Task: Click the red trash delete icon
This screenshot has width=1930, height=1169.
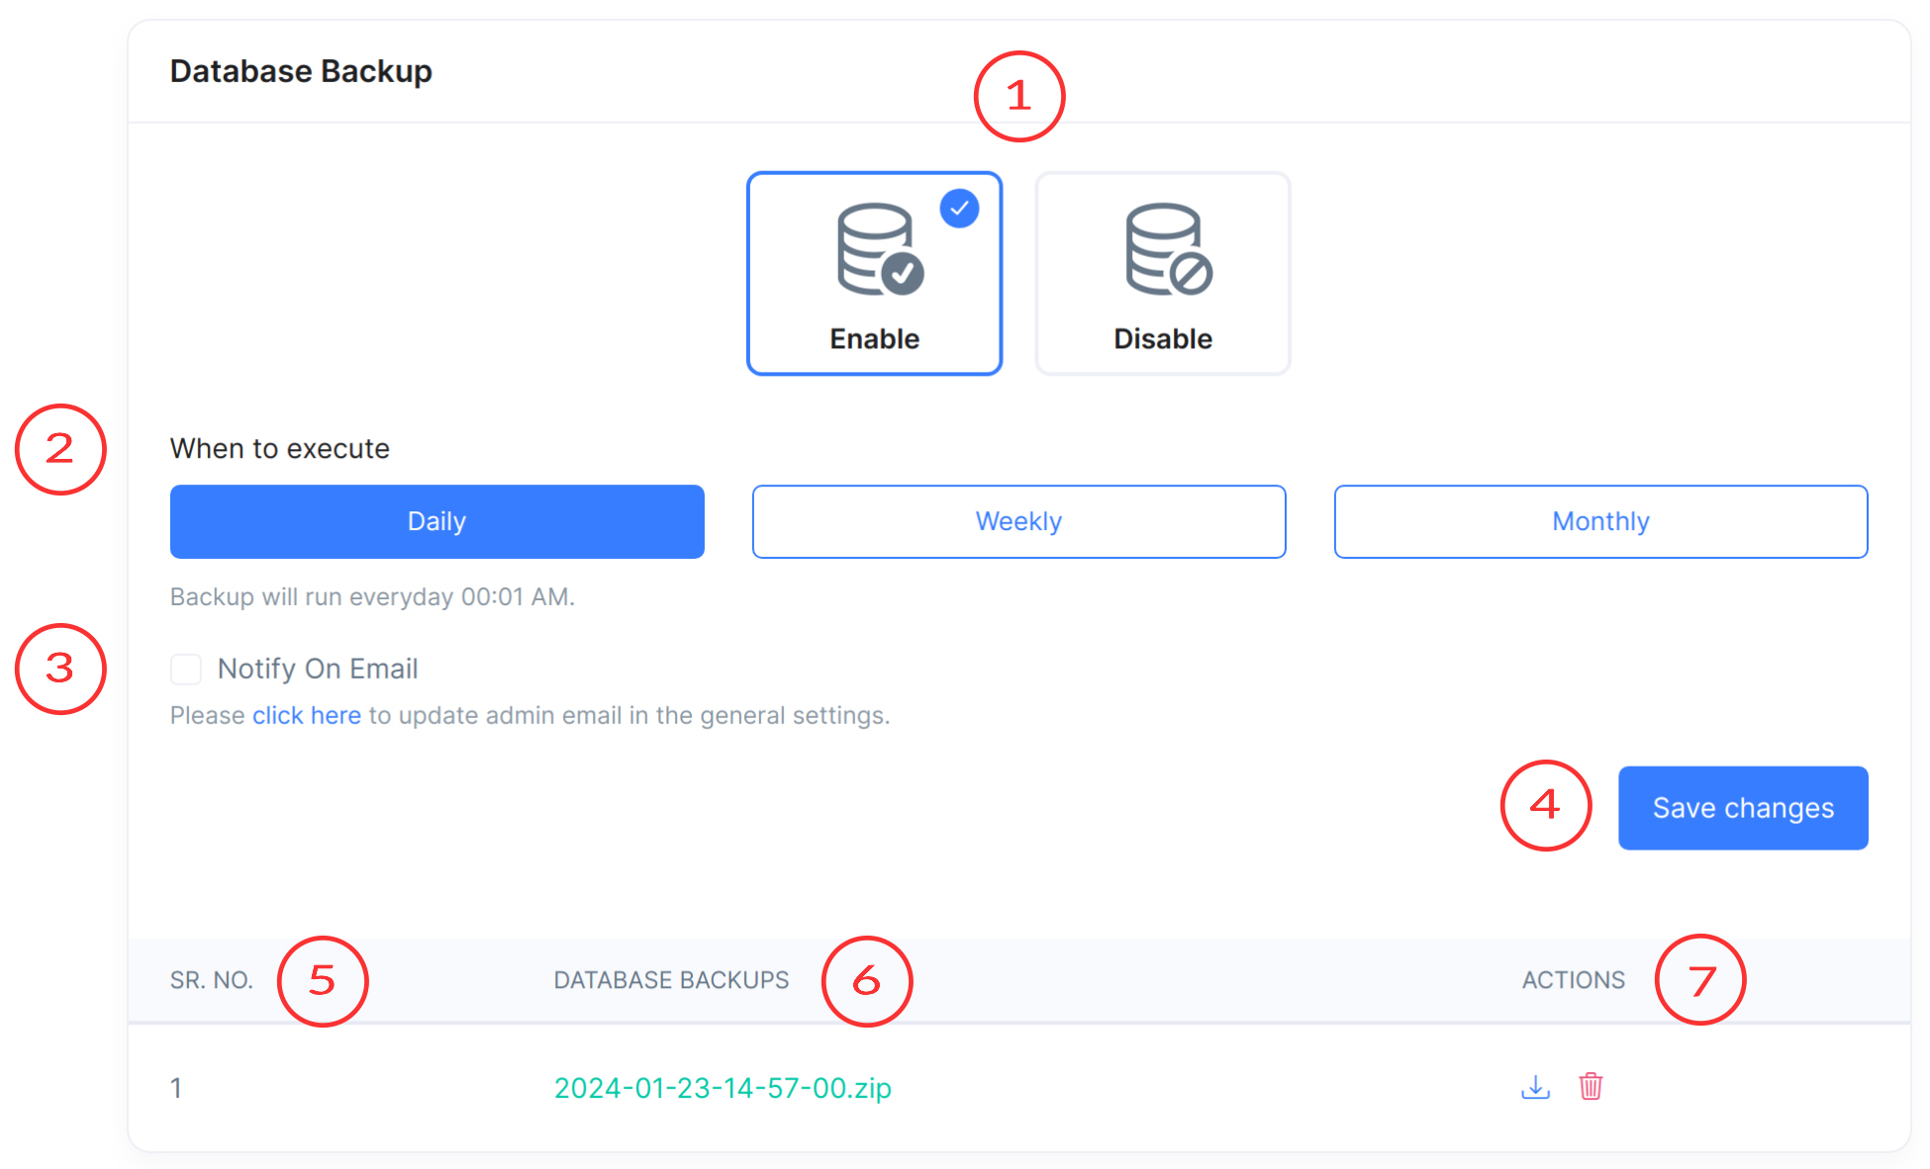Action: click(1591, 1086)
